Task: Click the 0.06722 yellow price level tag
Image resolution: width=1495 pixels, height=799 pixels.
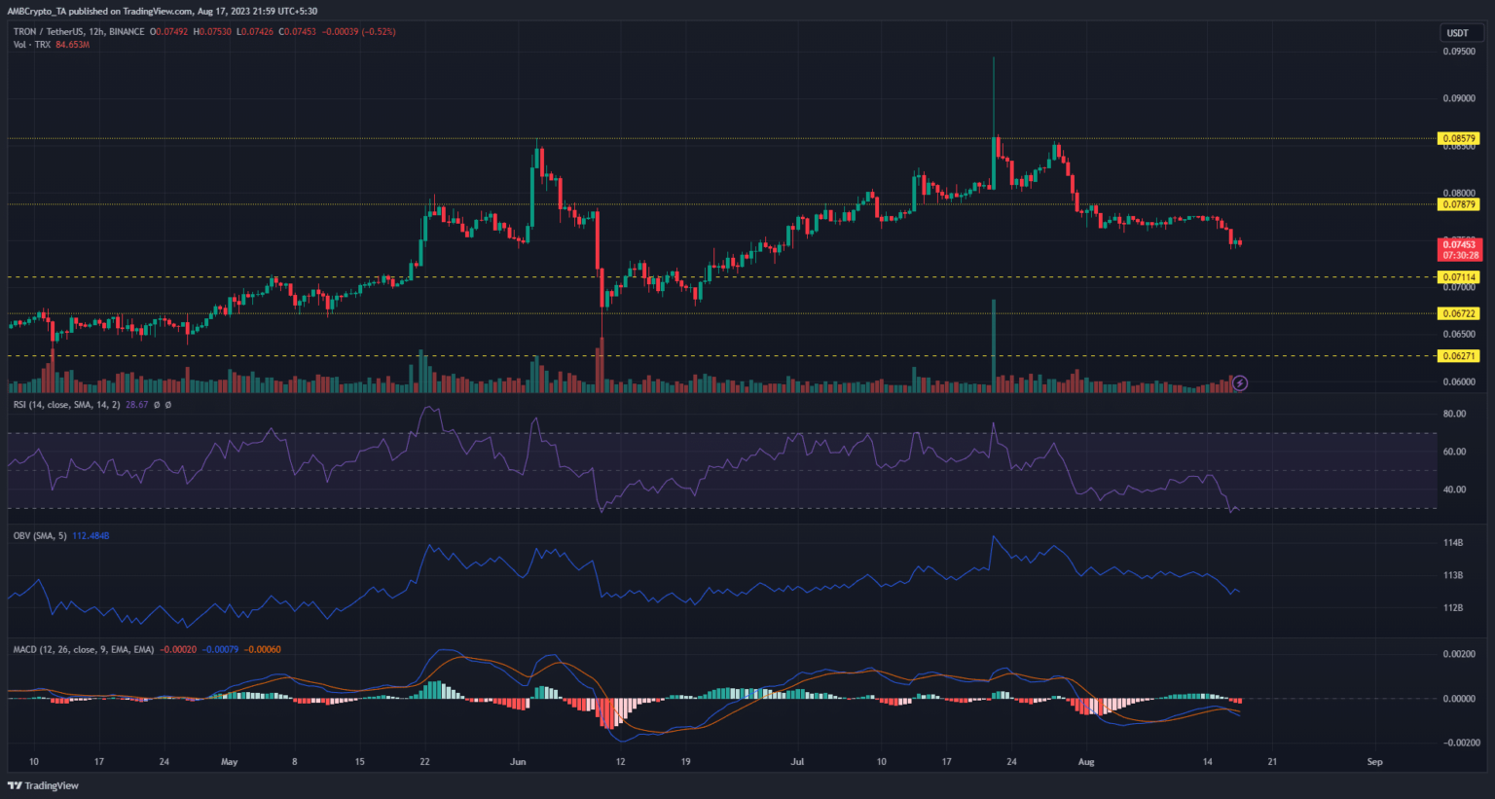Action: pyautogui.click(x=1459, y=313)
